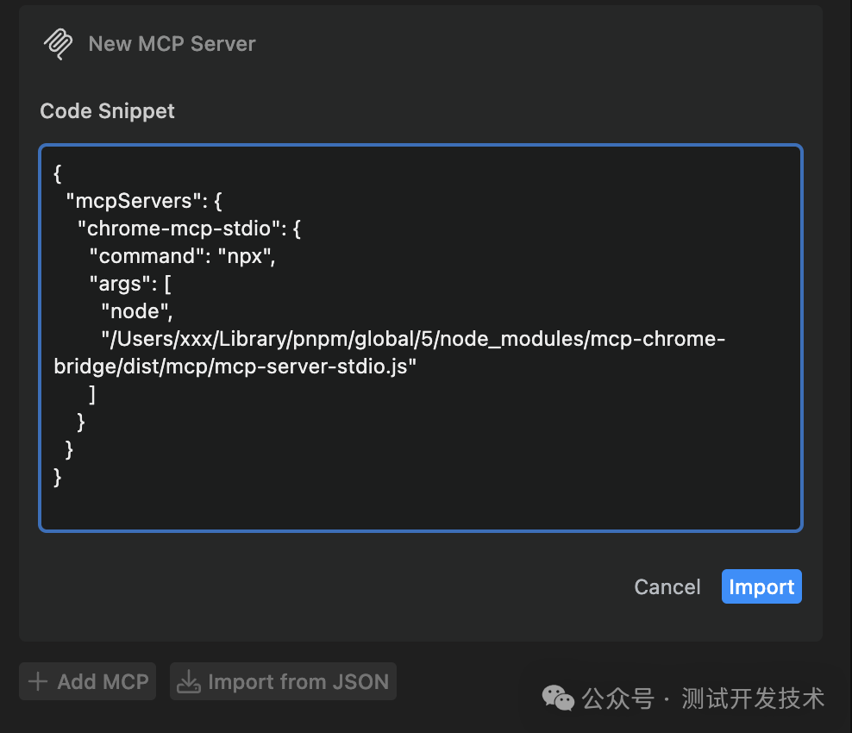
Task: Click the "Code Snippet" label
Action: 107,111
